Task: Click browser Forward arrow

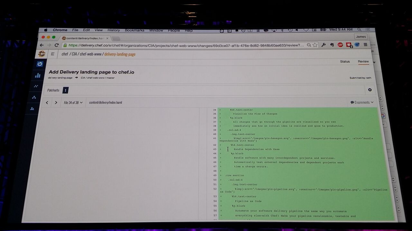Action: (x=49, y=45)
